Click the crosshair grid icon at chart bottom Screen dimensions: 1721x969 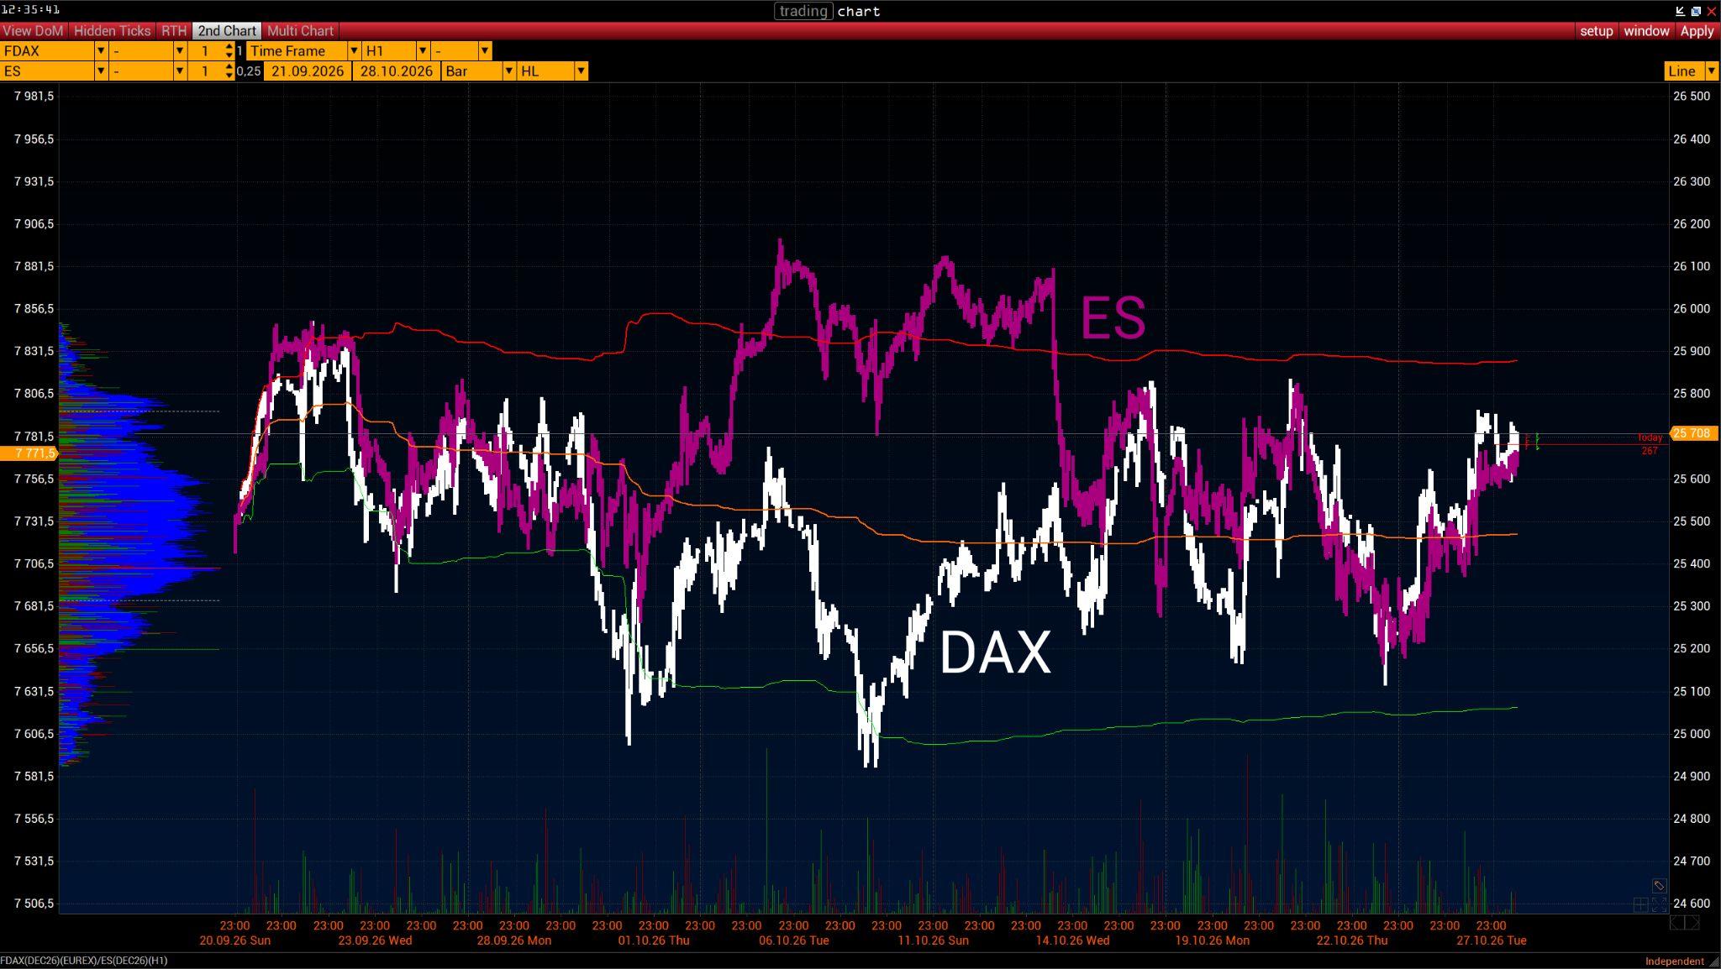[x=1640, y=904]
